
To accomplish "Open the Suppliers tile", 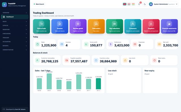I will [x=151, y=26].
